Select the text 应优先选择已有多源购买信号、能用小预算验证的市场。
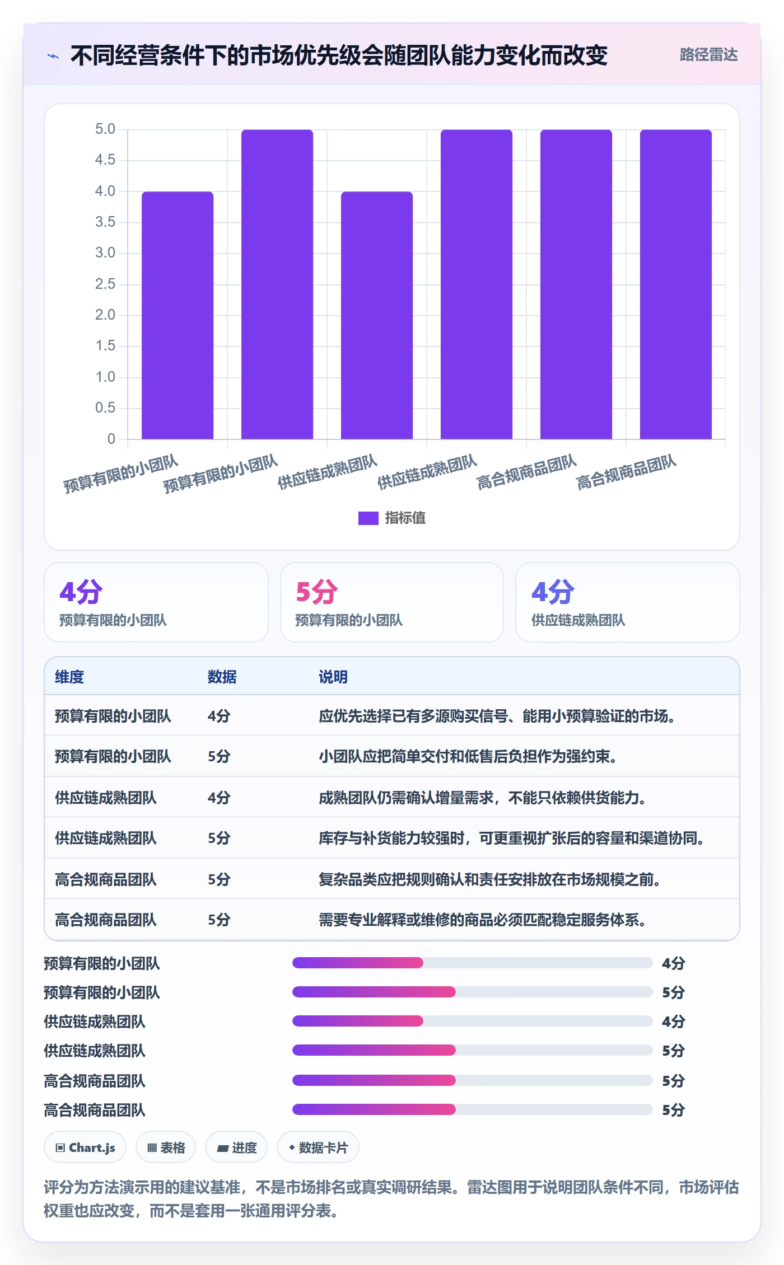The width and height of the screenshot is (784, 1265). point(497,716)
